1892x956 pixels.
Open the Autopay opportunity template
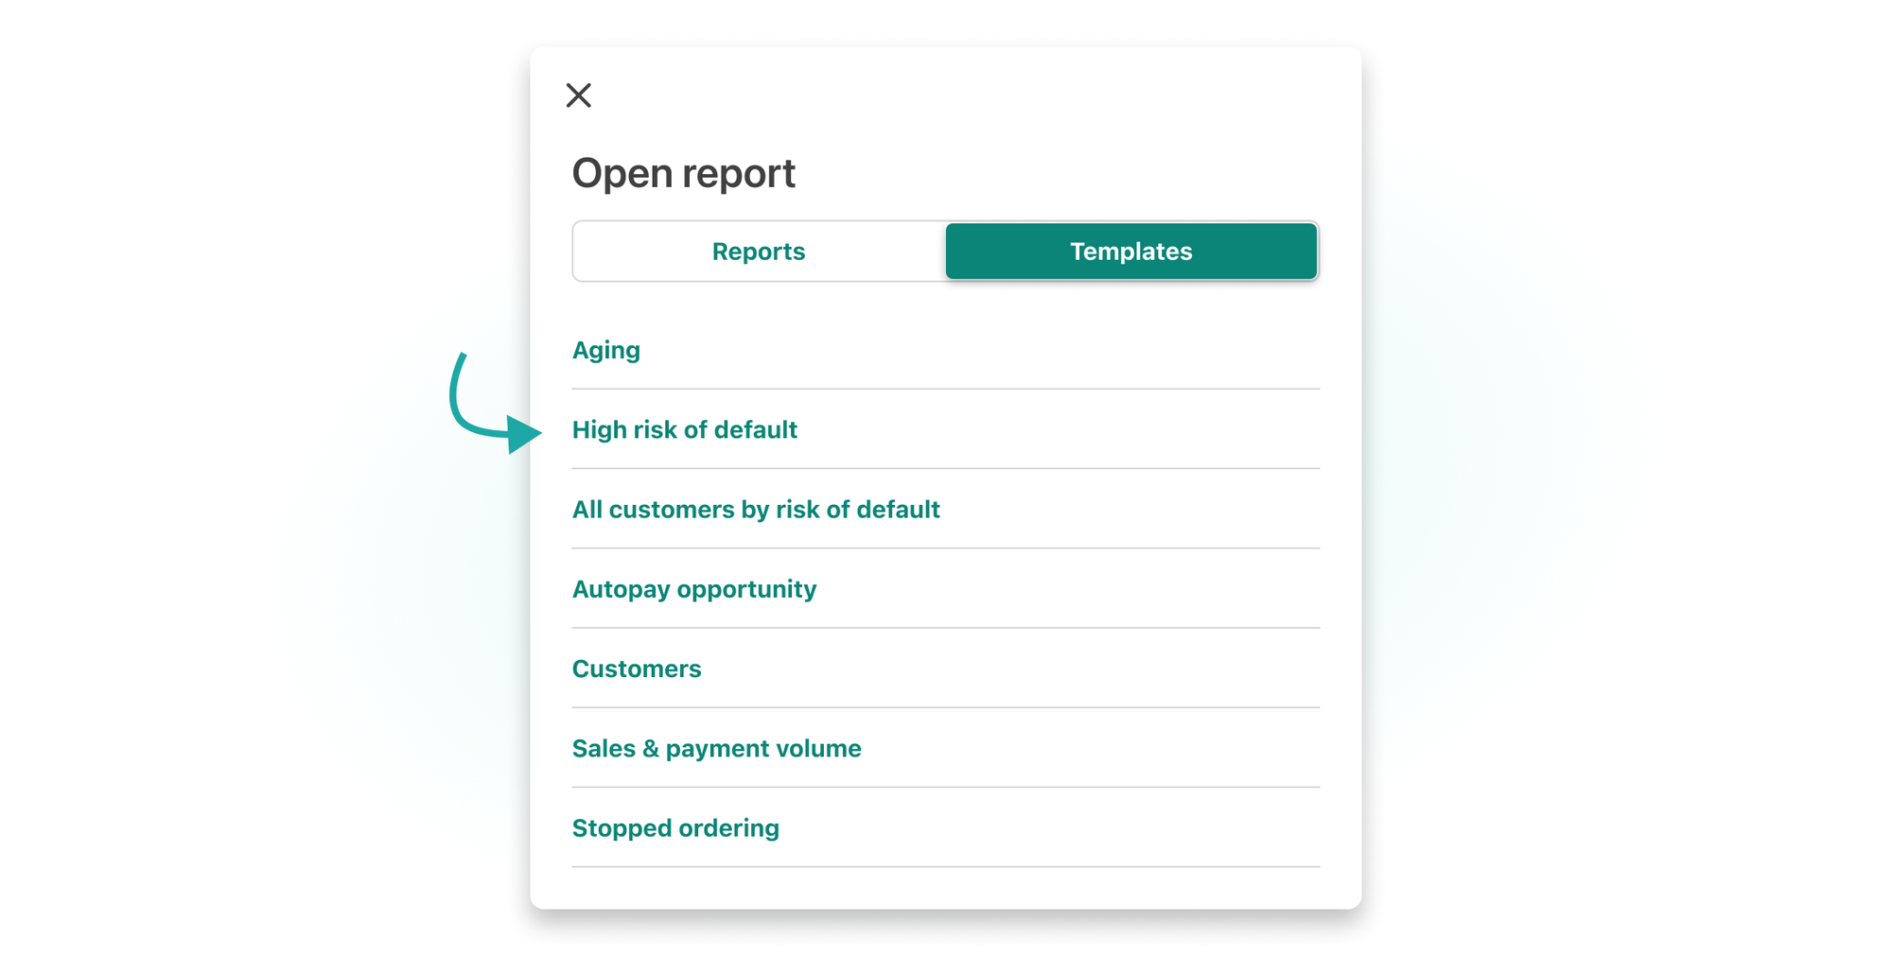point(693,589)
